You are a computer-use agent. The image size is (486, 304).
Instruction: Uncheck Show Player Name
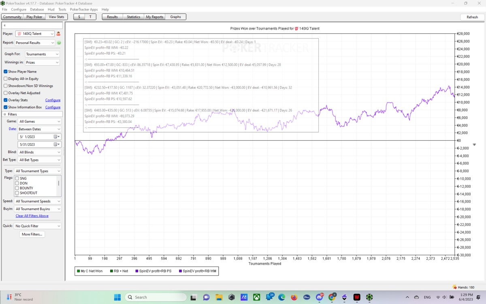coord(6,72)
